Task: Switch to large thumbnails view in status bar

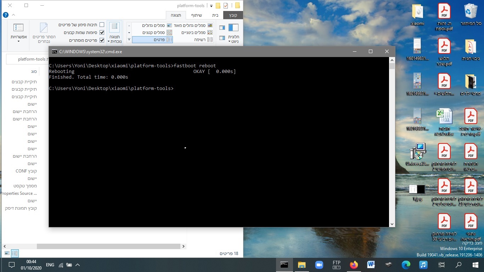Action: (x=7, y=253)
